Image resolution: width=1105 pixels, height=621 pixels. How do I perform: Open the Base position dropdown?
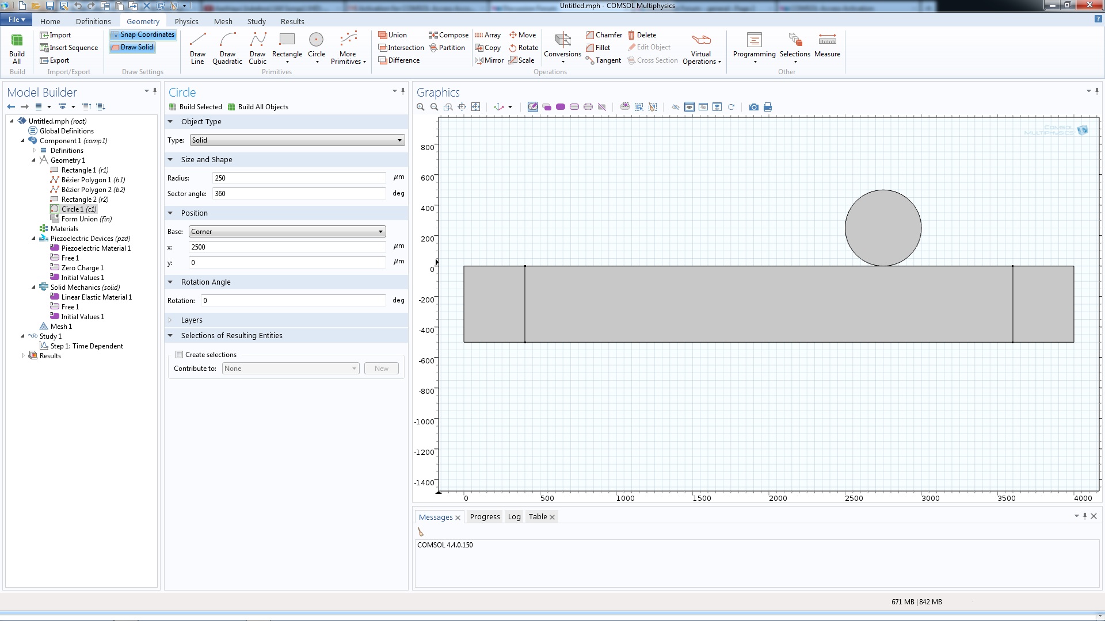click(287, 232)
